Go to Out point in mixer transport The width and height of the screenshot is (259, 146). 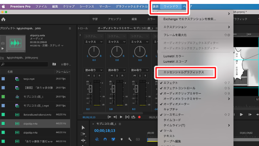tap(115, 117)
